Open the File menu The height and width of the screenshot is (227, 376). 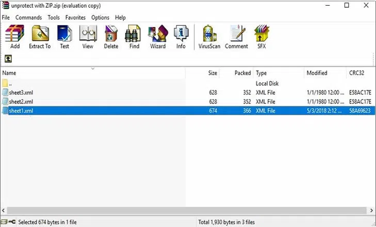tap(6, 18)
